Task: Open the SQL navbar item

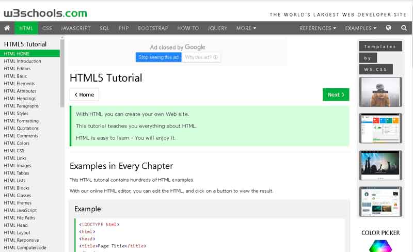Action: pos(104,28)
